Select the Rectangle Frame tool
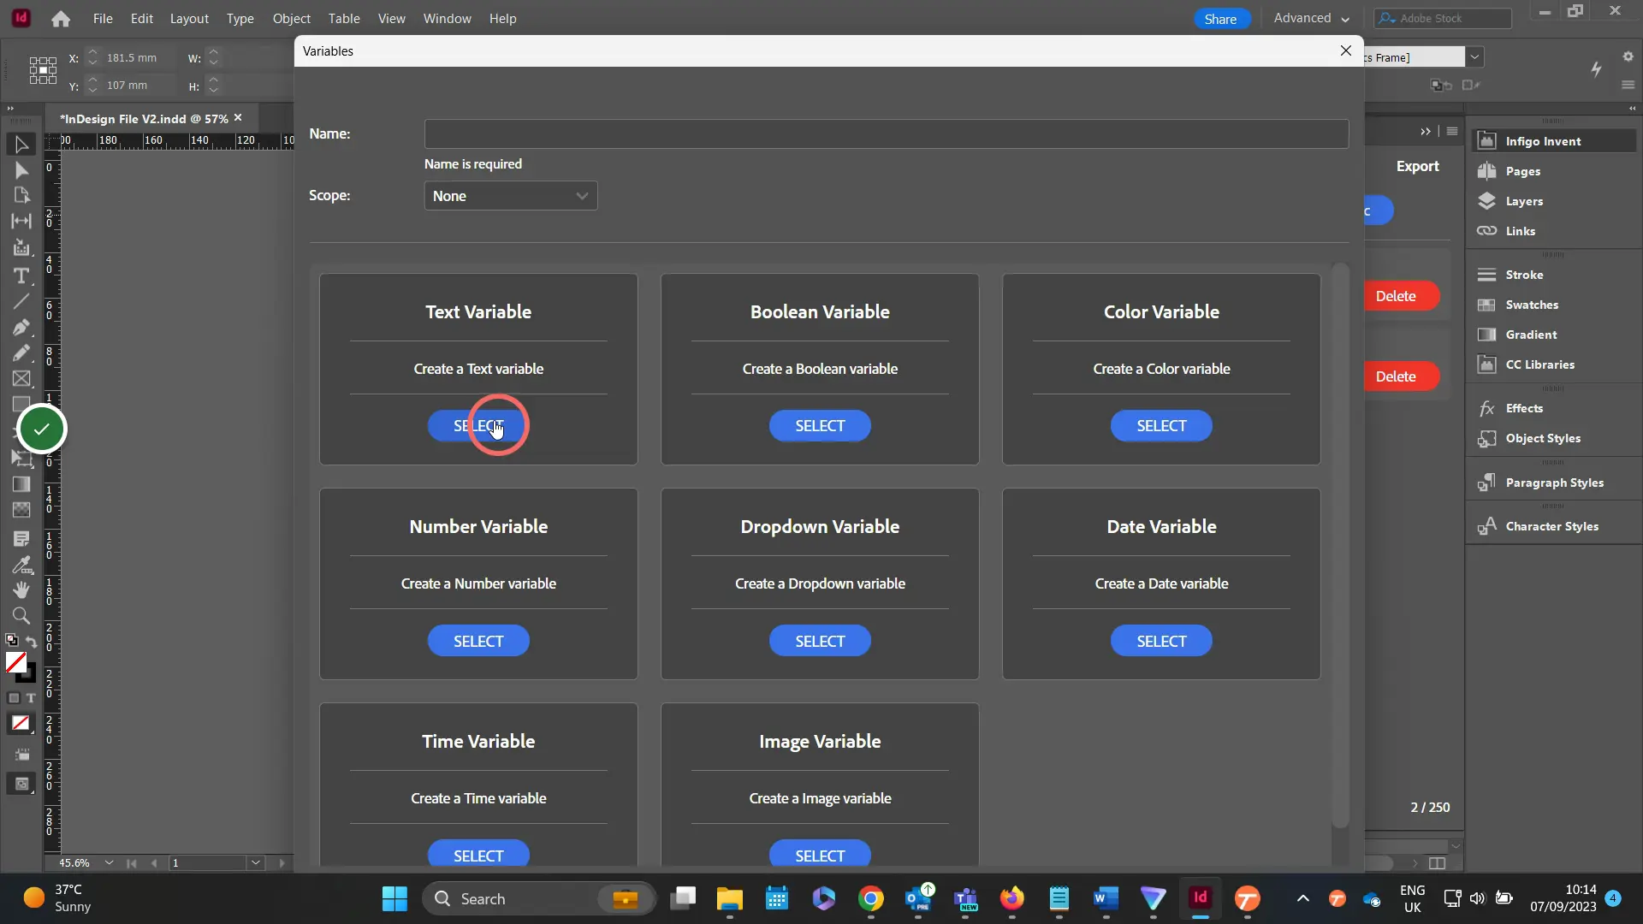 coord(21,378)
